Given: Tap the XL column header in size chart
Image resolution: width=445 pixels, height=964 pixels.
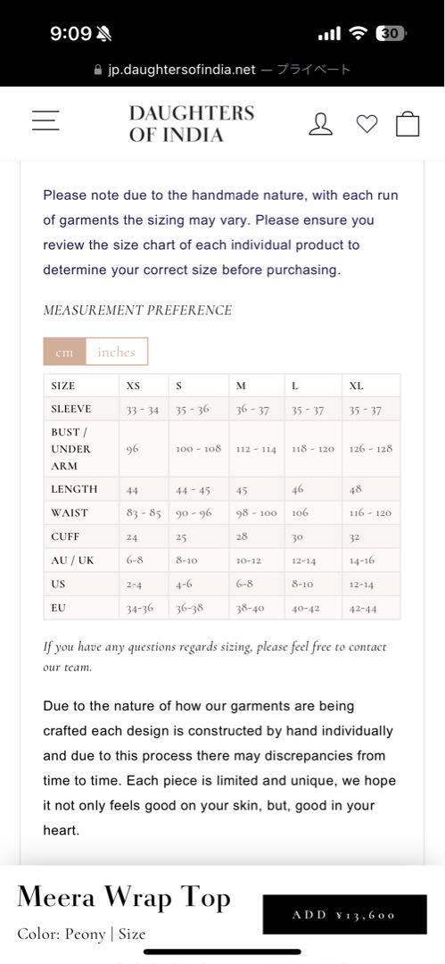Looking at the screenshot, I should 356,386.
